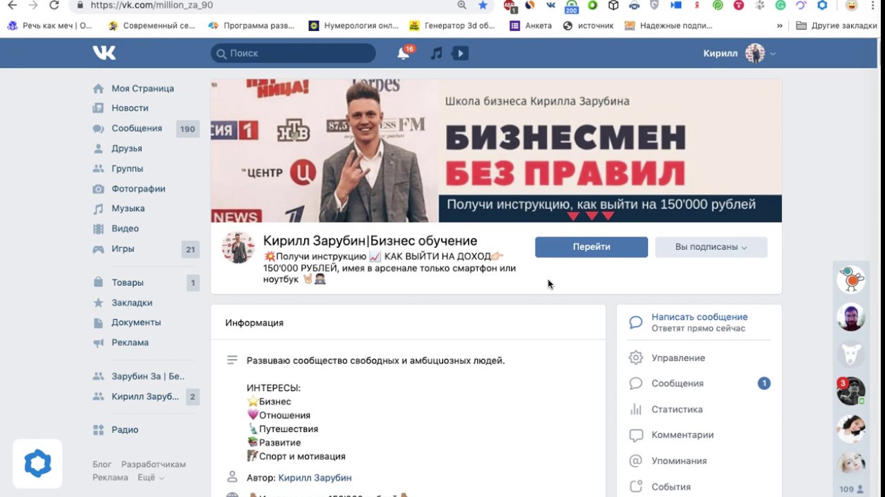Open the notifications bell icon

pos(403,53)
